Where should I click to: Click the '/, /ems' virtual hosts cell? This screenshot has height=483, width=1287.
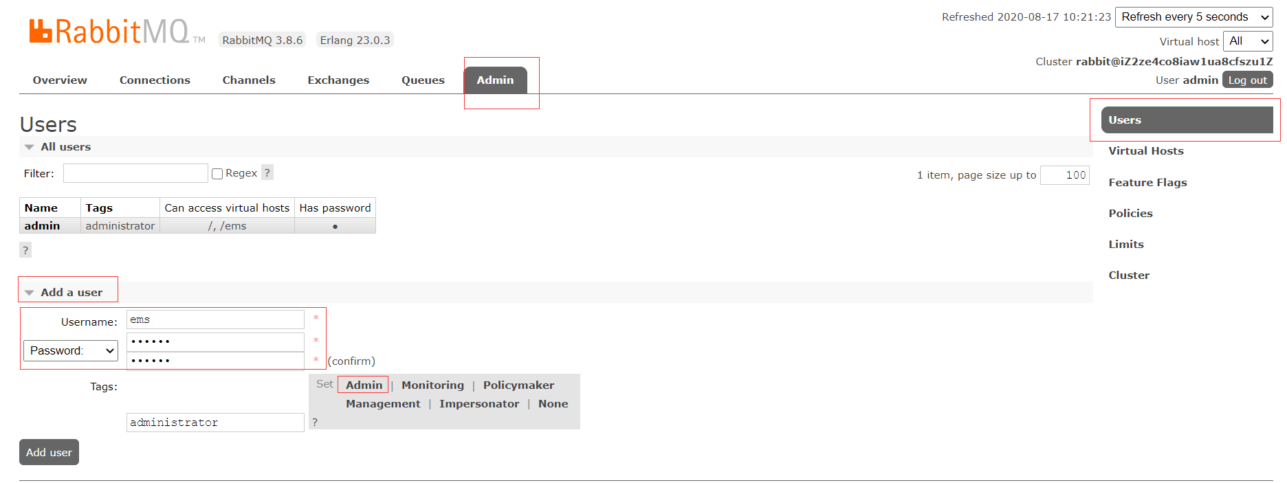[227, 226]
